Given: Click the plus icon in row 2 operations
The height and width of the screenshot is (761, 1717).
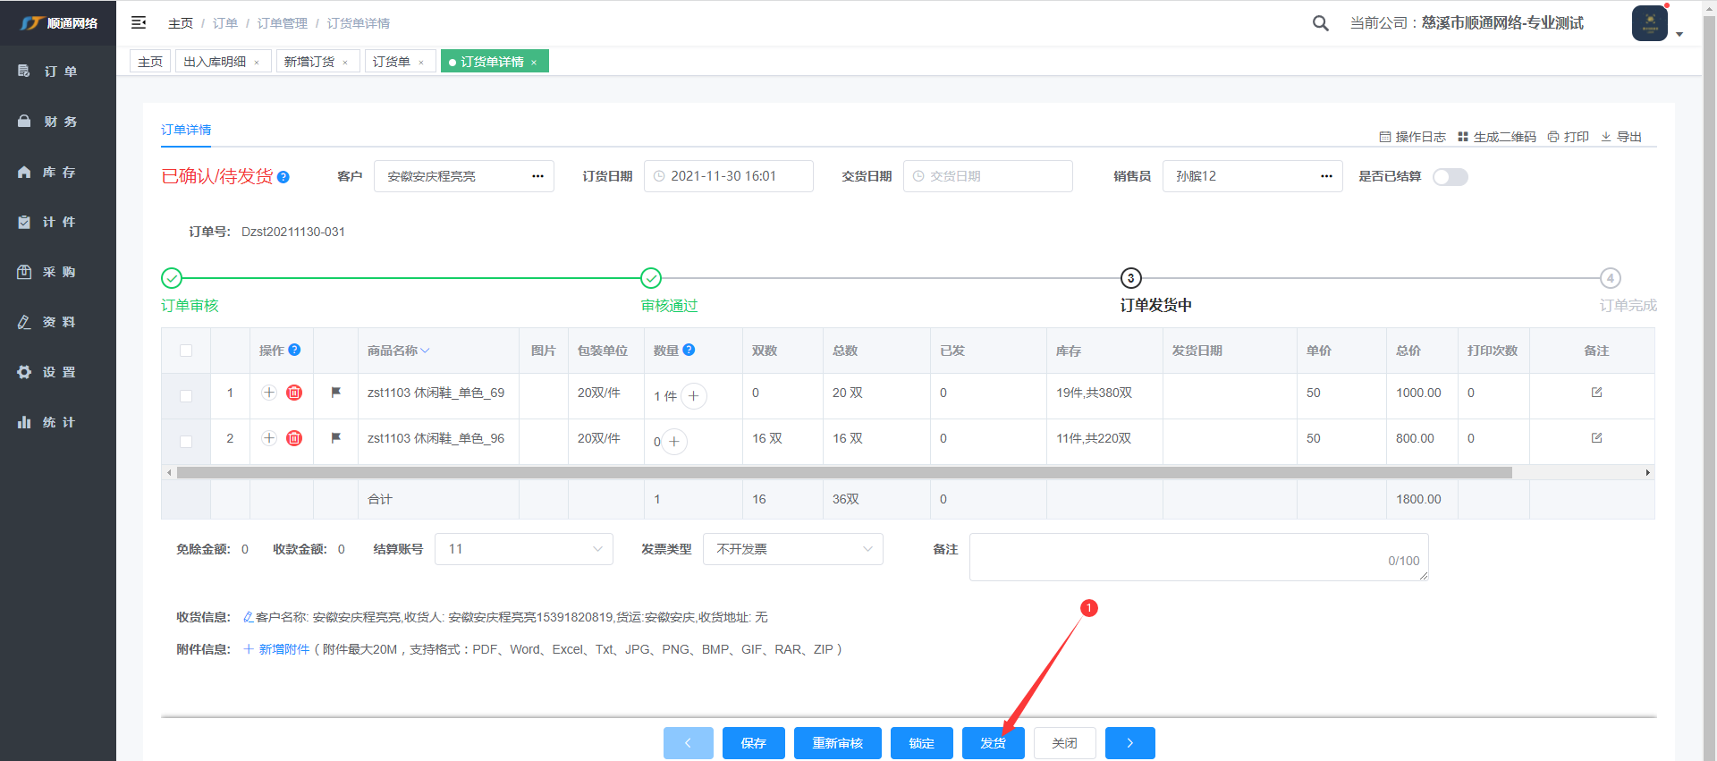Looking at the screenshot, I should point(269,438).
